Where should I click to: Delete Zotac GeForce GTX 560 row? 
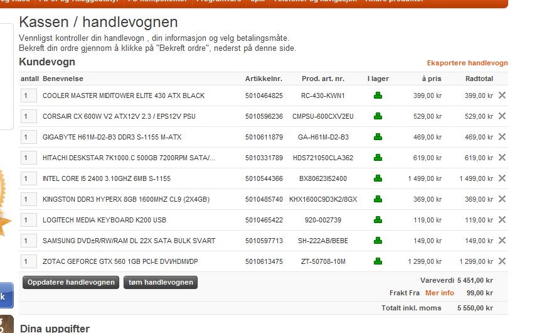pyautogui.click(x=502, y=261)
